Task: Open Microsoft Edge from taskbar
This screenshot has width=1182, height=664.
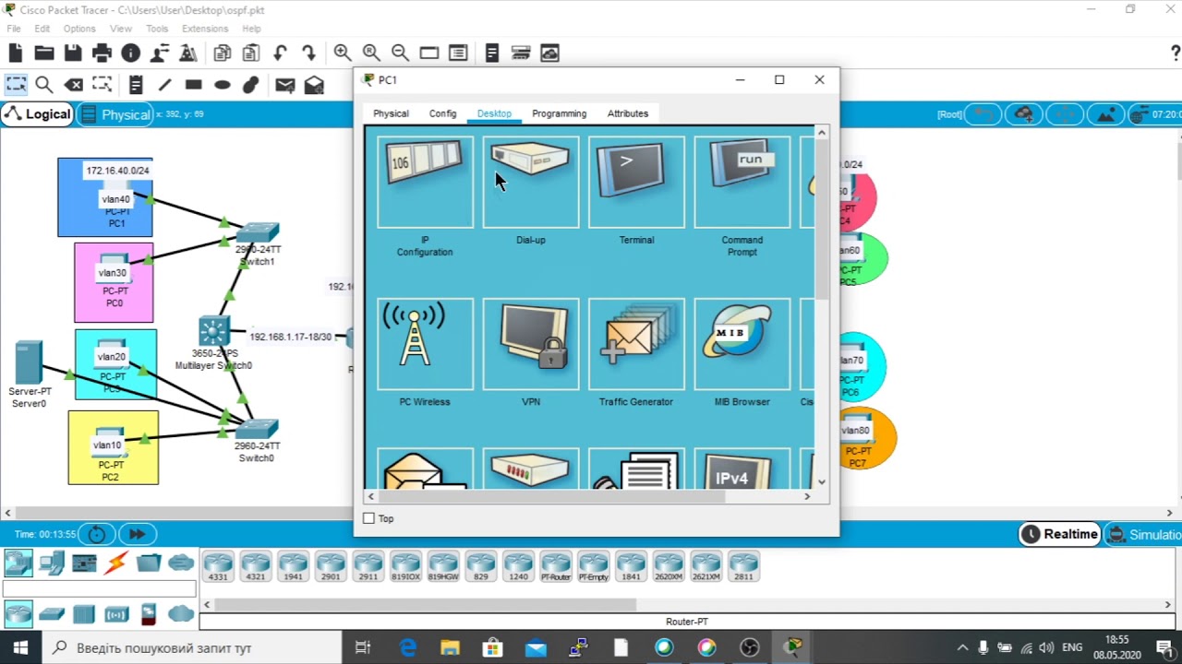Action: [407, 647]
